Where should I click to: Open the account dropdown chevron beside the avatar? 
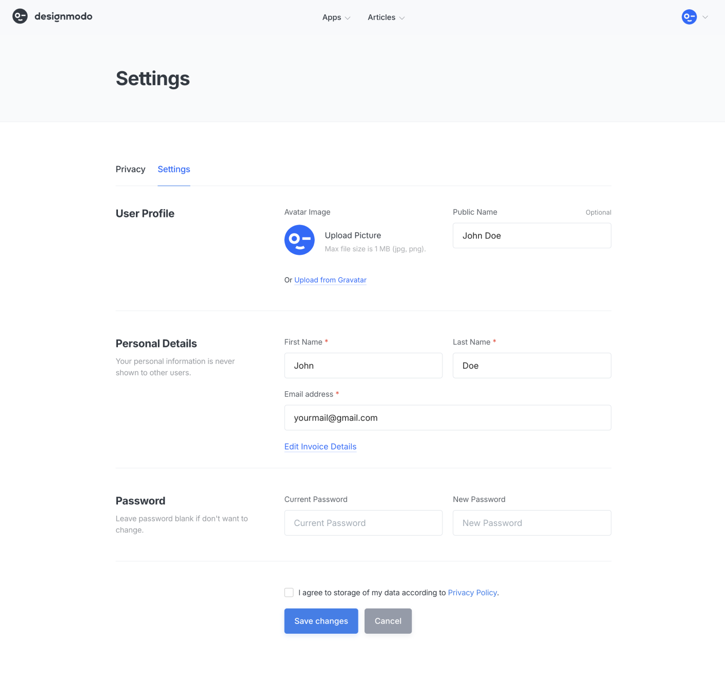point(705,17)
